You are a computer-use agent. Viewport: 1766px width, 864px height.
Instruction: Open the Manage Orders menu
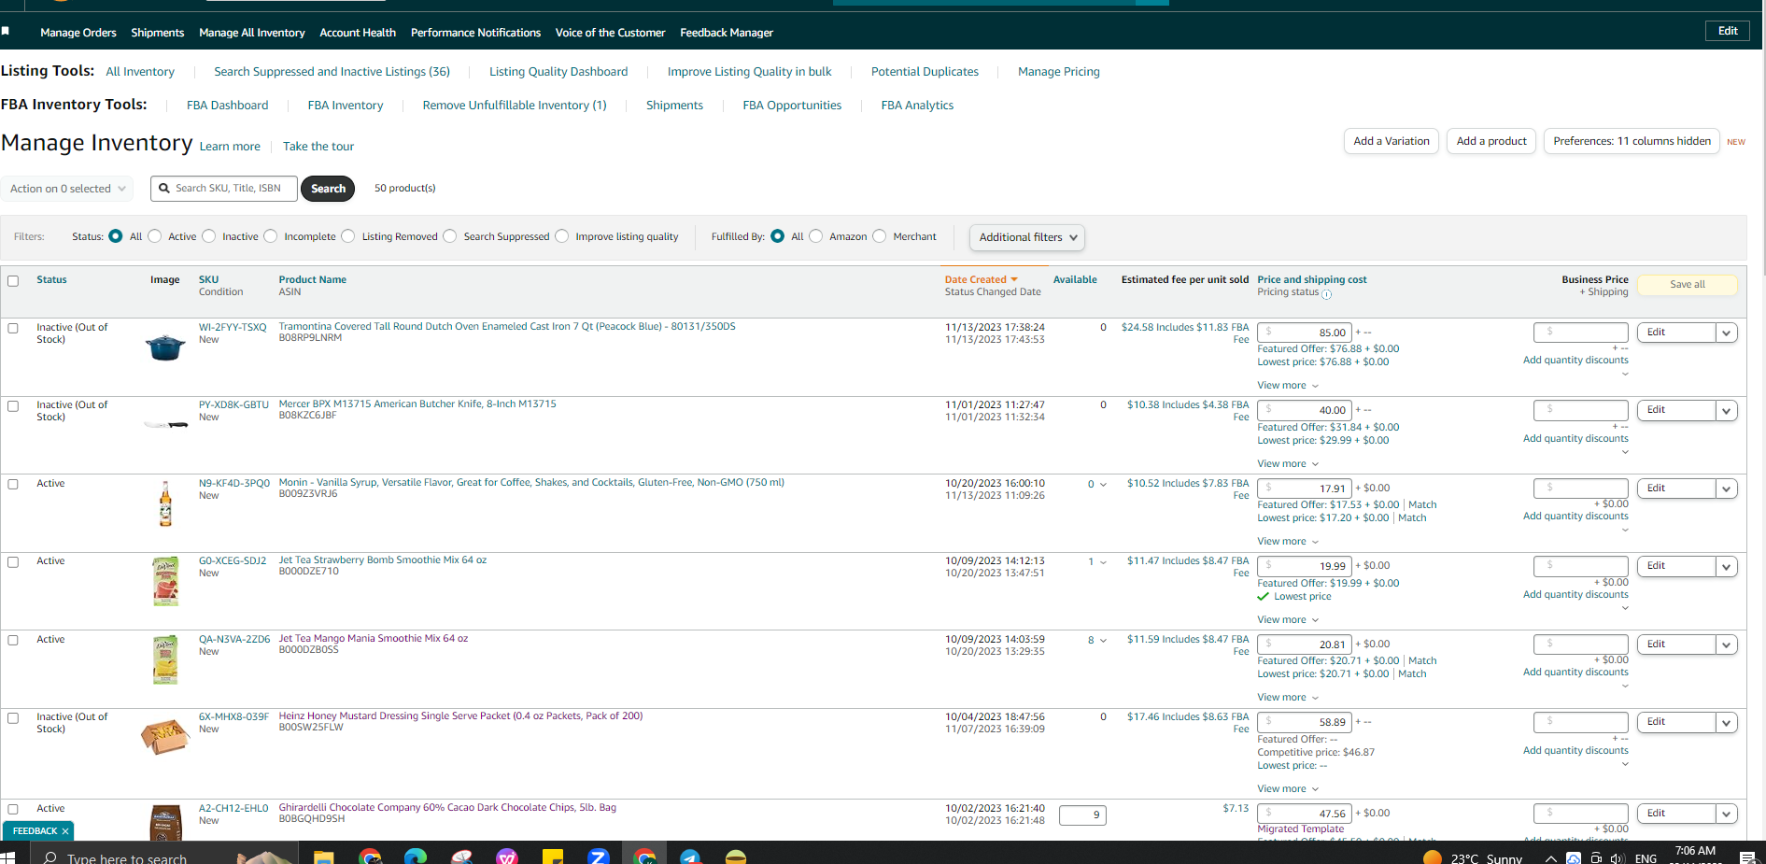coord(78,33)
